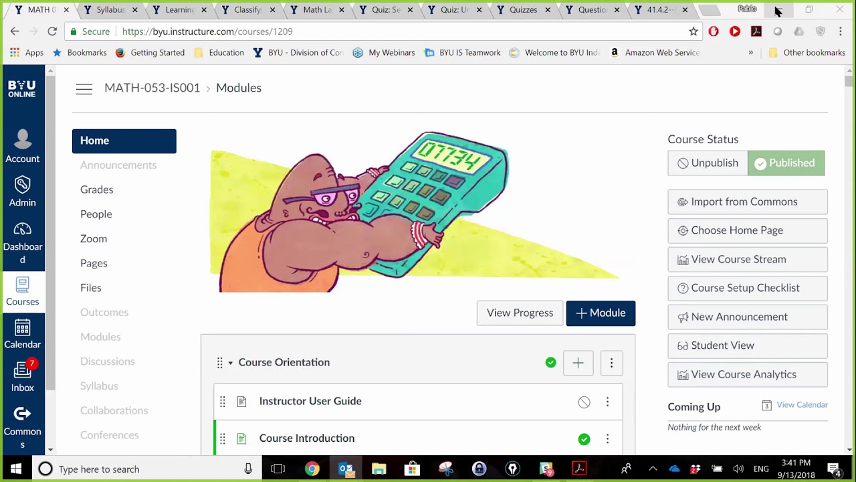
Task: Unpublish the Course Introduction item
Action: point(584,439)
